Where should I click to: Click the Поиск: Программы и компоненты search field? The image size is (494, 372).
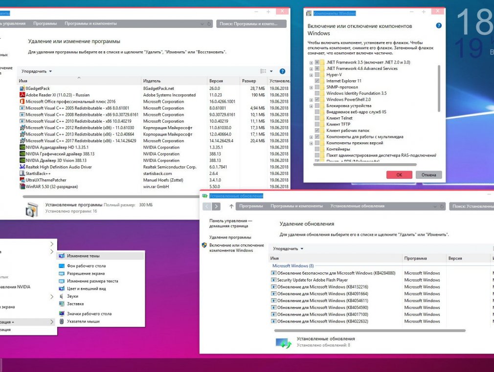[251, 23]
